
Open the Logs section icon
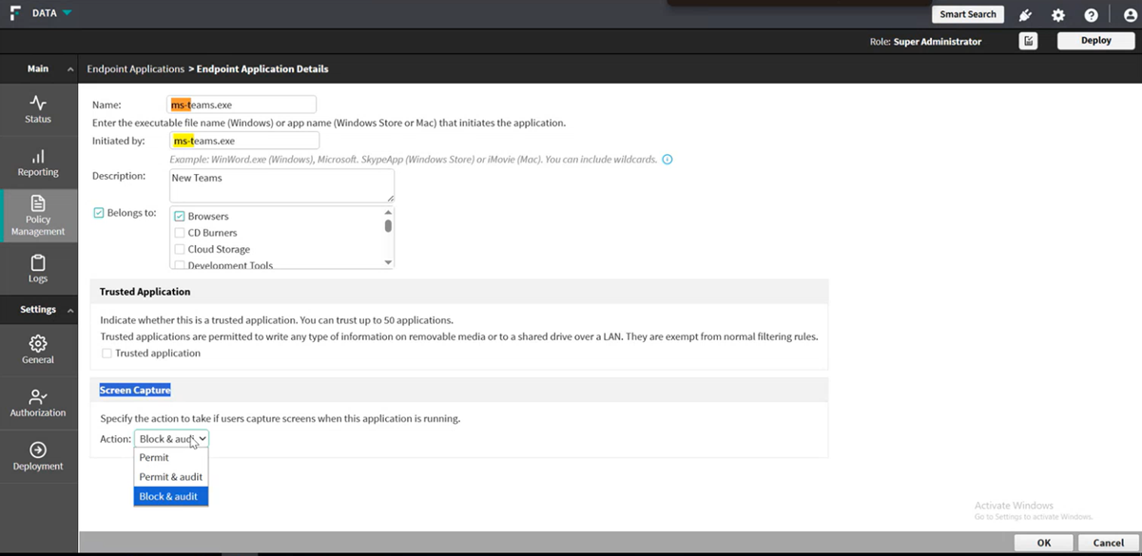38,262
